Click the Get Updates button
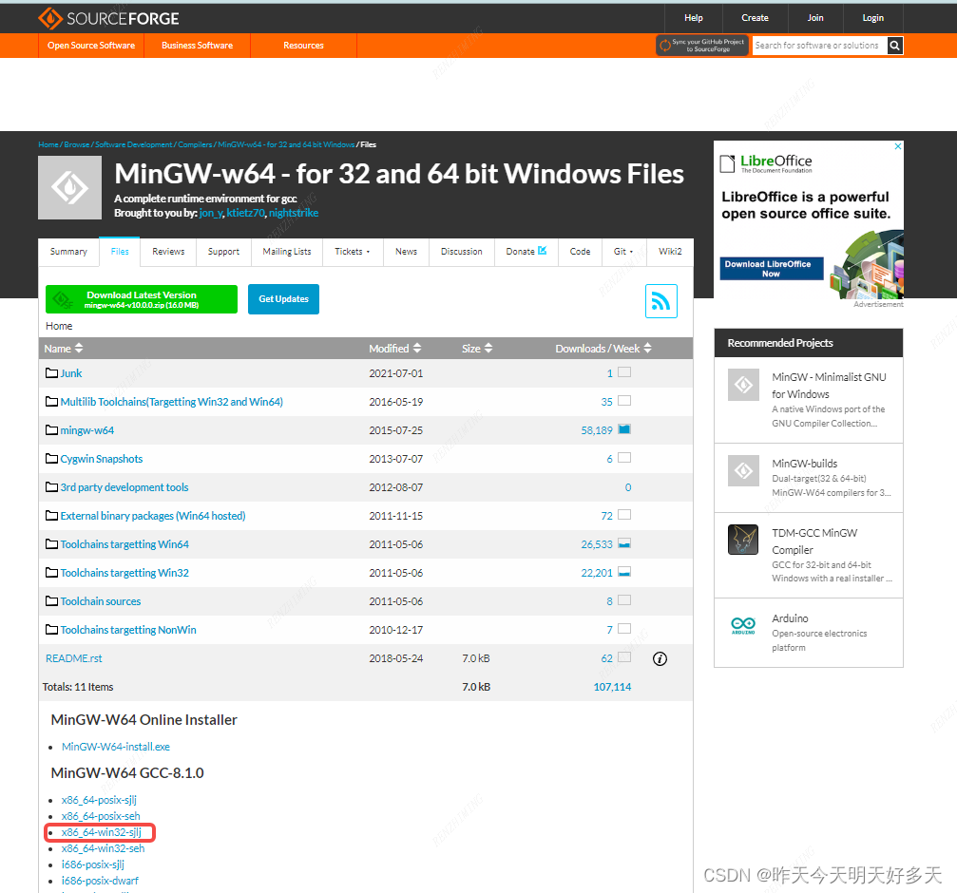 tap(283, 299)
